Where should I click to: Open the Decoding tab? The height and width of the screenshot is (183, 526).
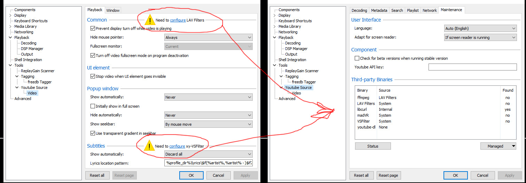pos(359,10)
